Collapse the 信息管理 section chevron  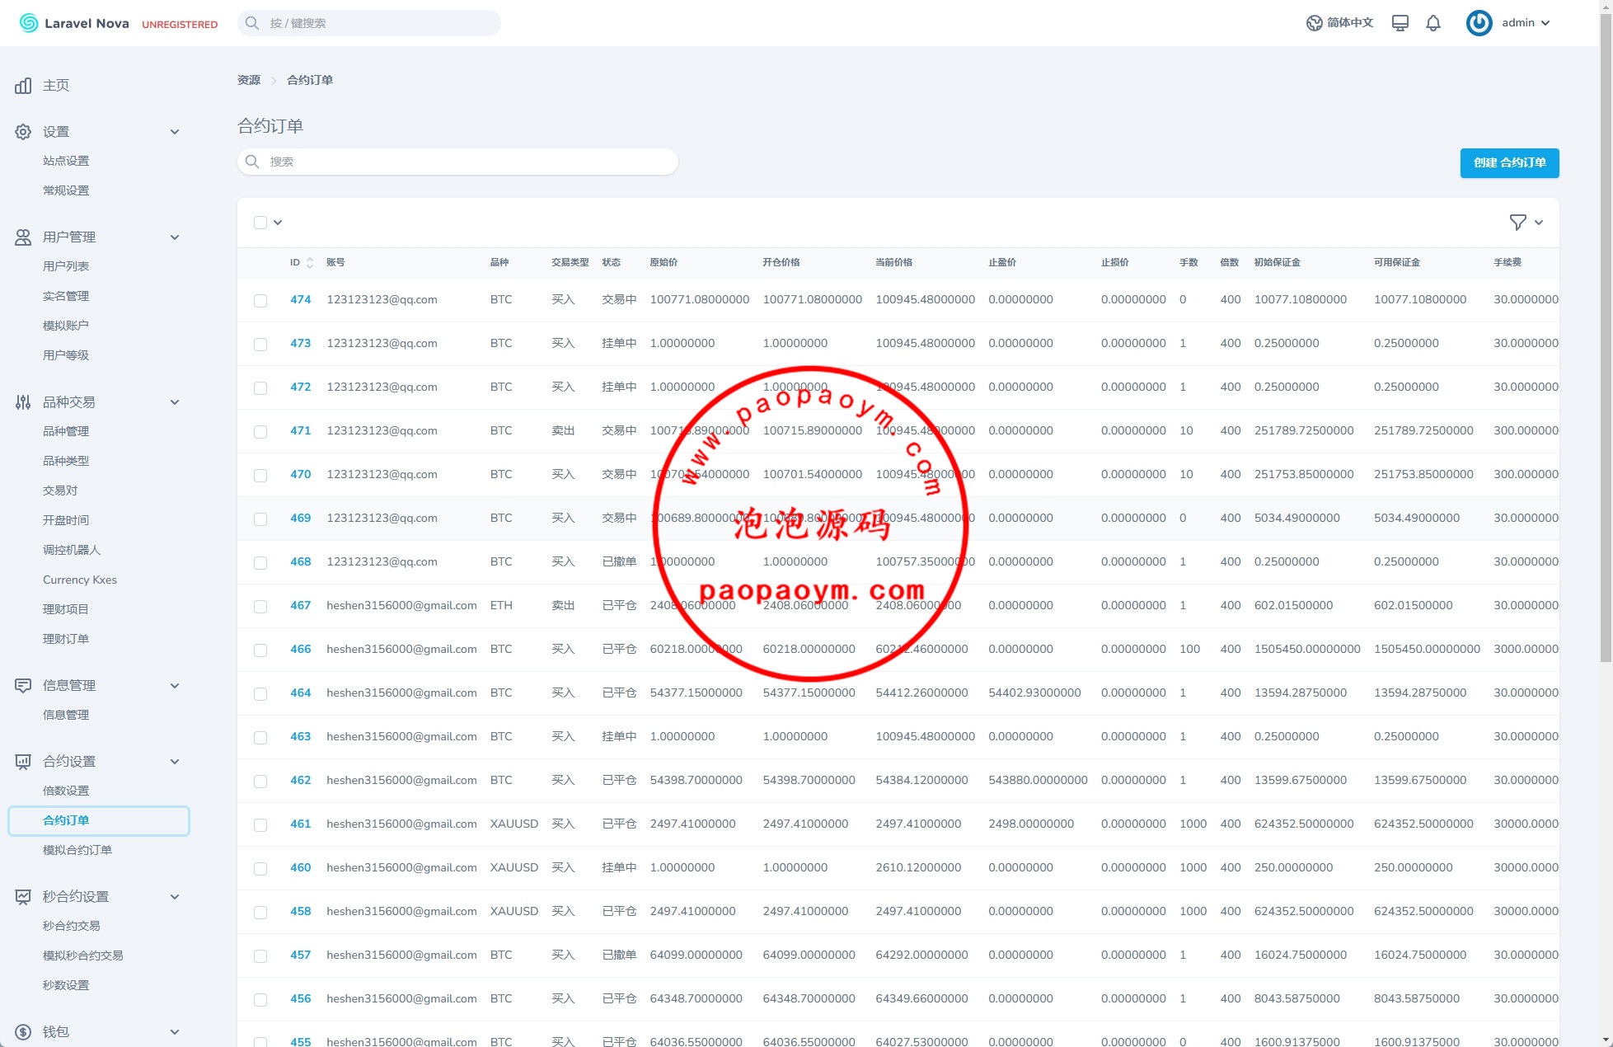(175, 686)
